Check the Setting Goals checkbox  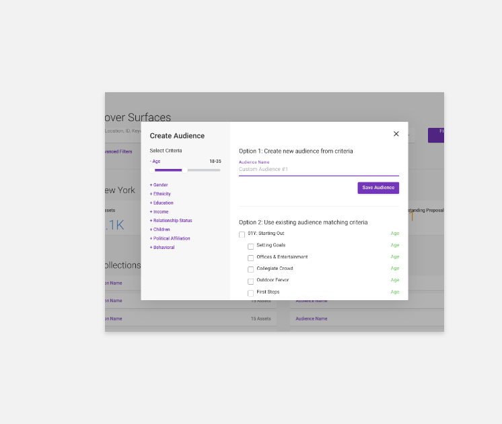click(251, 246)
